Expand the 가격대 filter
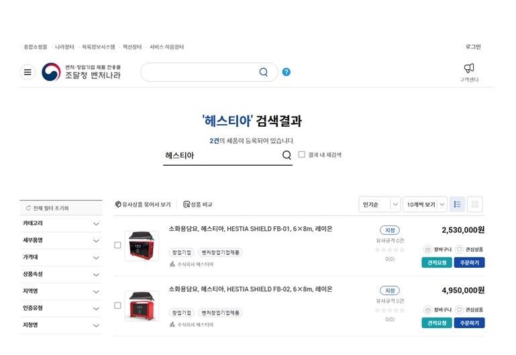The height and width of the screenshot is (355, 516). 61,258
